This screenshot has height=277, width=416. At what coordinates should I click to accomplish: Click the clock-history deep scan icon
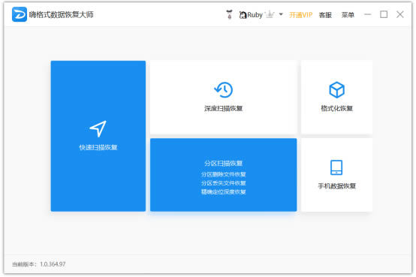223,89
